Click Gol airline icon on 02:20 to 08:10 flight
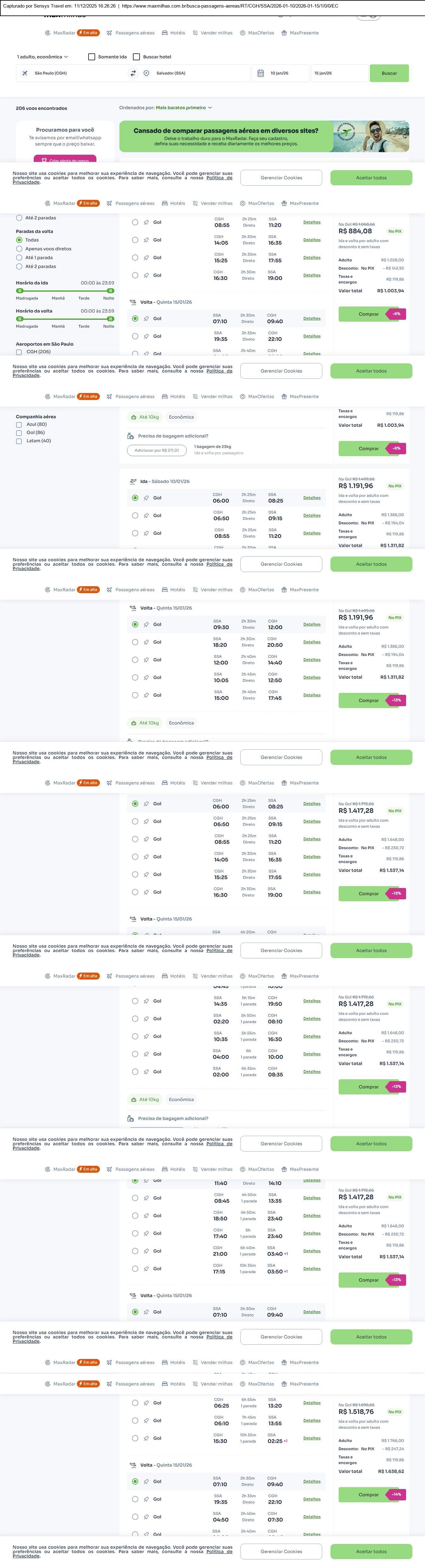Screen dimensions: 425x1567 pyautogui.click(x=146, y=1018)
